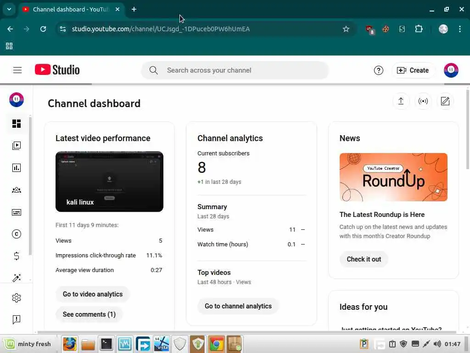470x353 pixels.
Task: Launch Firefox from the taskbar
Action: coord(70,344)
